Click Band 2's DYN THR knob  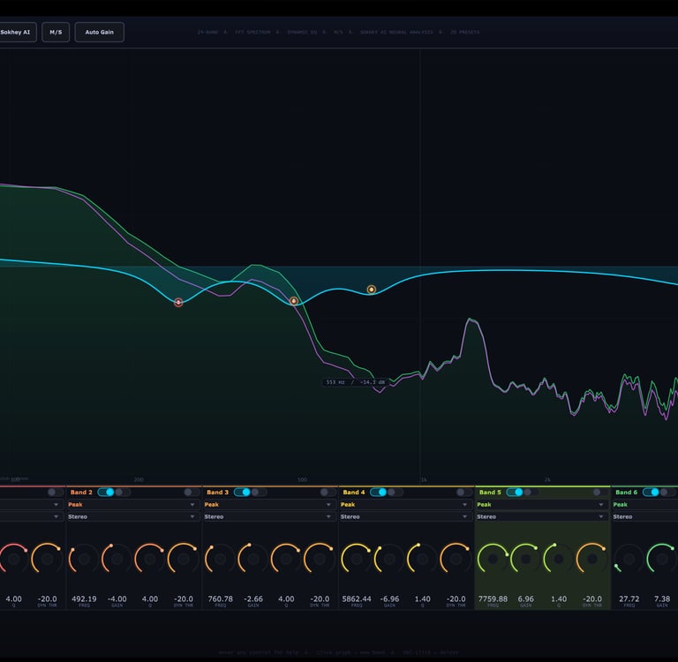click(x=184, y=559)
